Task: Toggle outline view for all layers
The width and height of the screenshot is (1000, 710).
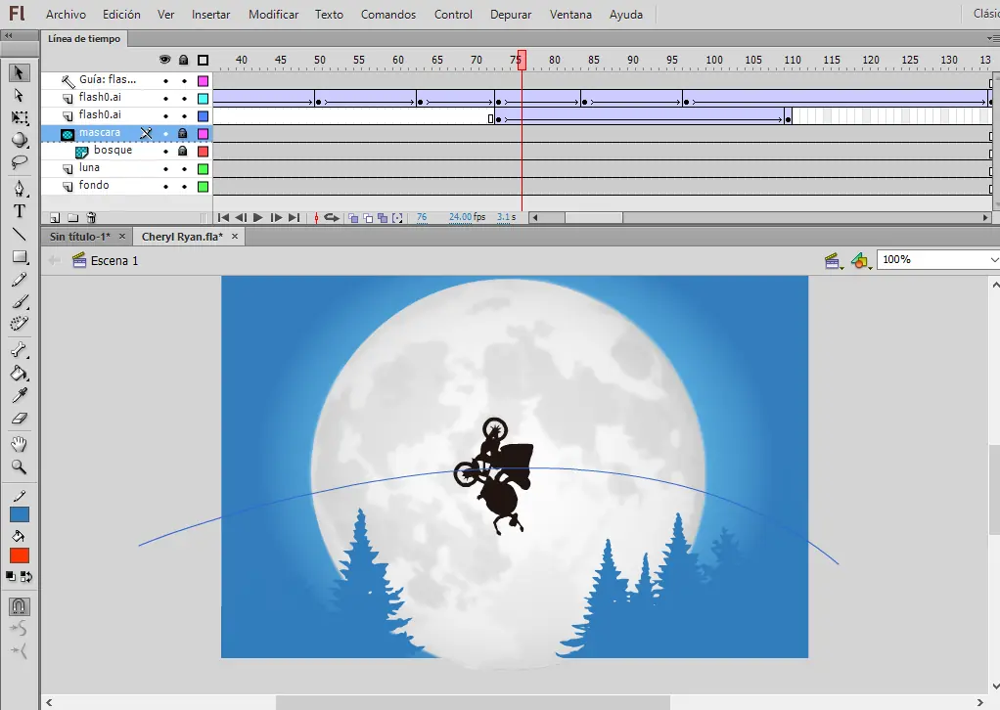Action: click(203, 60)
